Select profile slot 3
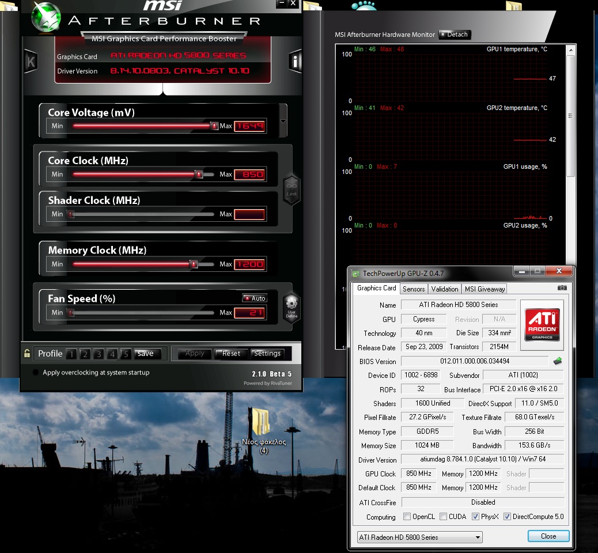This screenshot has height=553, width=598. click(x=99, y=354)
